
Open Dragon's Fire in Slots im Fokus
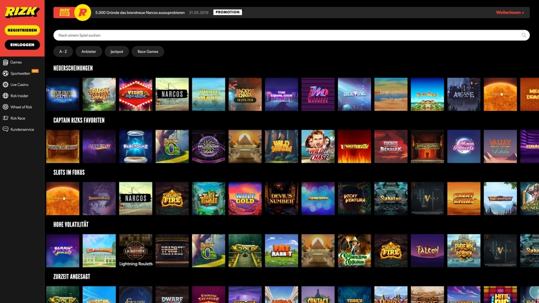point(172,199)
